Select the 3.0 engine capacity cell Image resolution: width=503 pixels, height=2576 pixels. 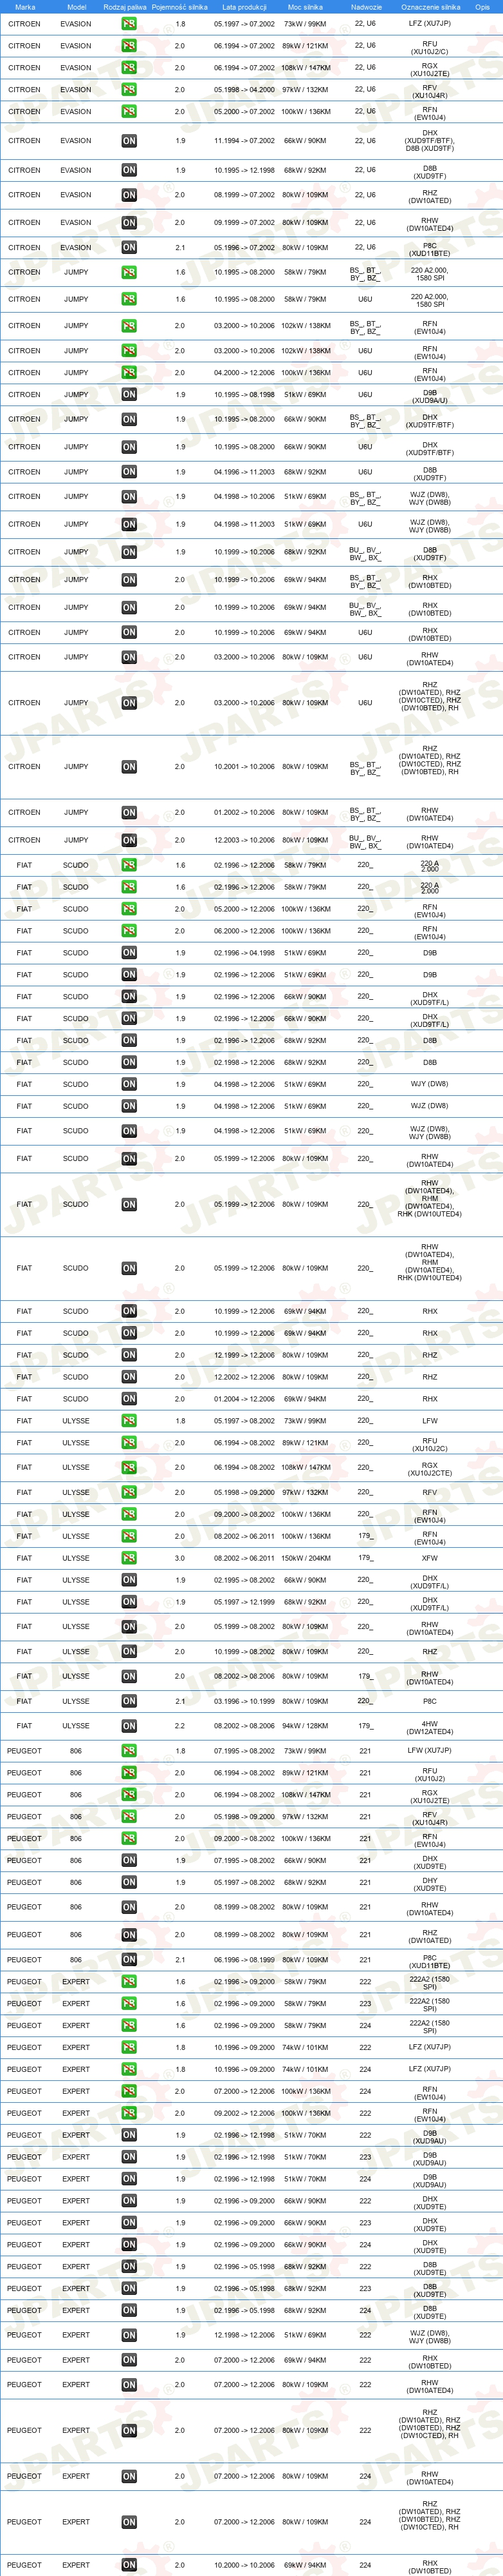[179, 1558]
